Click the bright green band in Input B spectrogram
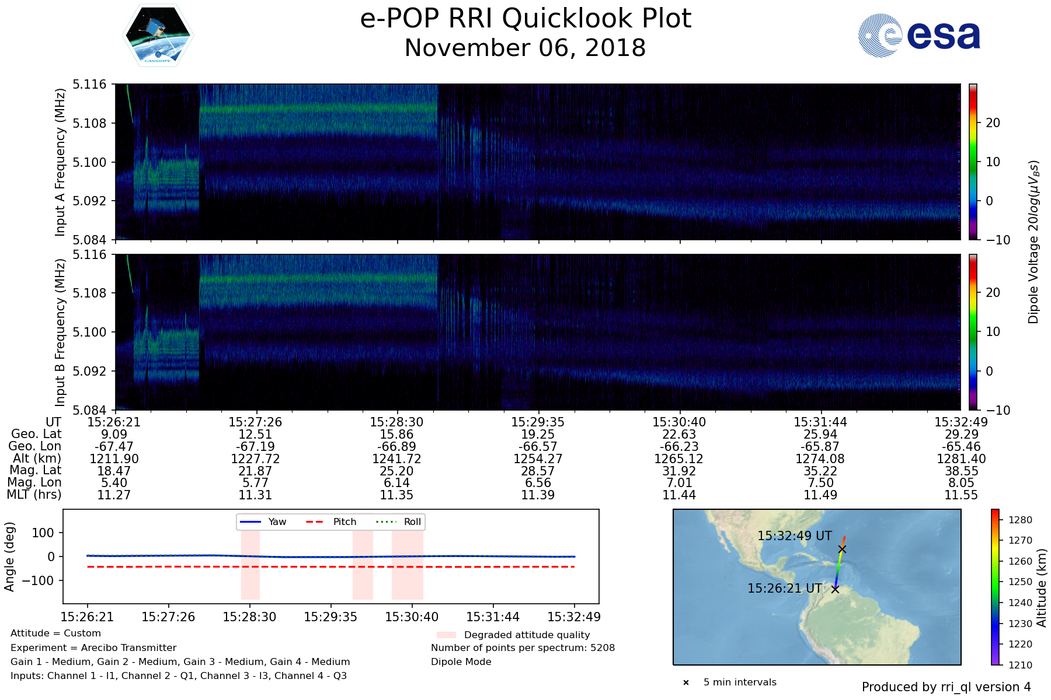Image resolution: width=1051 pixels, height=700 pixels. pos(318,279)
